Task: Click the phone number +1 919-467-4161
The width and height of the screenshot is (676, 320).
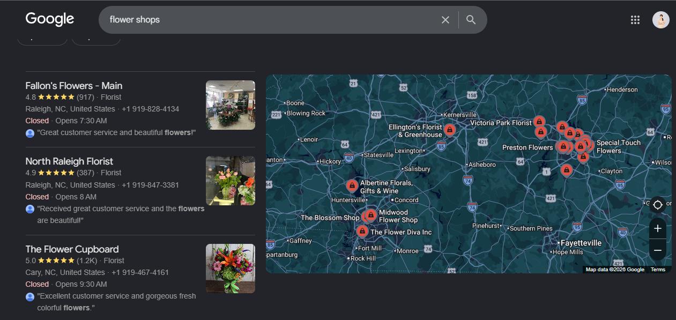Action: [x=140, y=272]
